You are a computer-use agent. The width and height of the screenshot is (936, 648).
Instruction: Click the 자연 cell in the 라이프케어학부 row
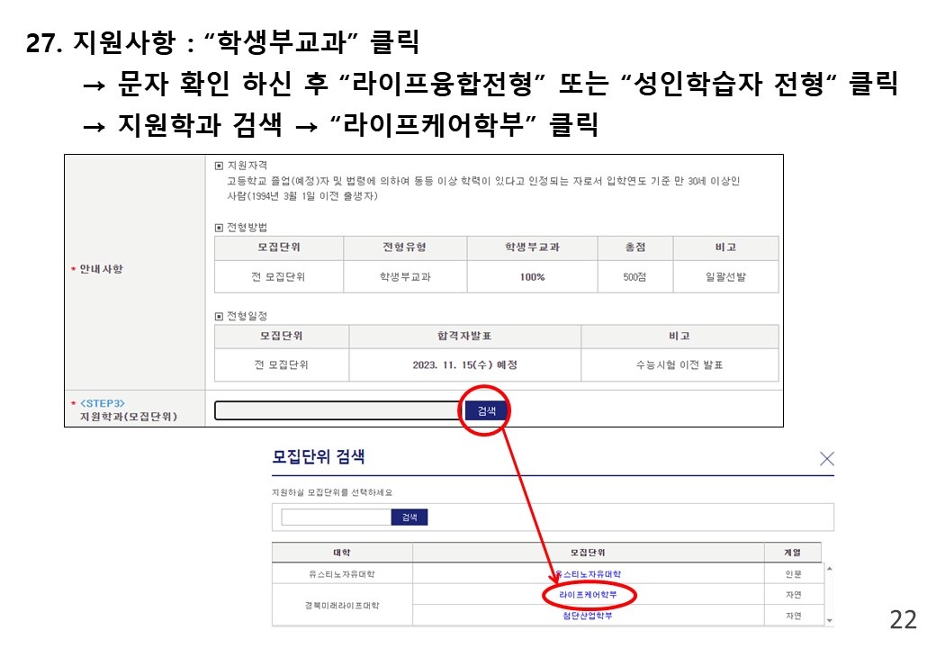click(x=793, y=595)
